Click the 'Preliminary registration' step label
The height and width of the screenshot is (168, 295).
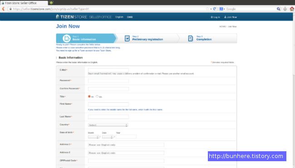(147, 39)
